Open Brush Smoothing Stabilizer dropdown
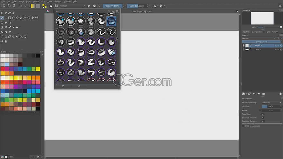The height and width of the screenshot is (159, 283). pos(271,102)
